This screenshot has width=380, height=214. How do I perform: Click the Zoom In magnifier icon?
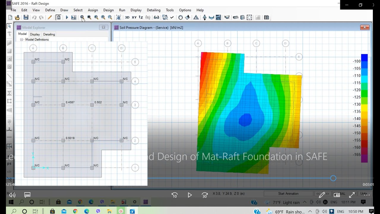(103, 18)
